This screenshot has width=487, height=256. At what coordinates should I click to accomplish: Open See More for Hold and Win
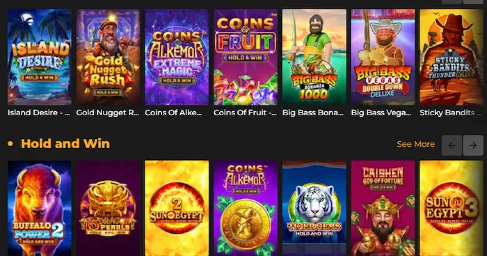416,144
